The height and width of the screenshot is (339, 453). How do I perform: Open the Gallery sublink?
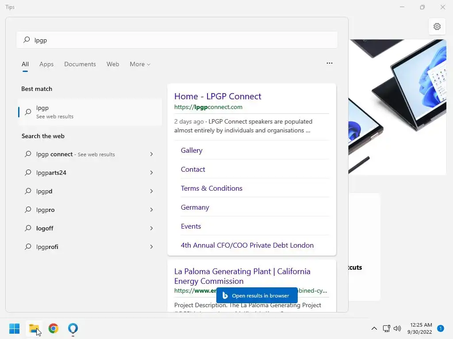192,151
